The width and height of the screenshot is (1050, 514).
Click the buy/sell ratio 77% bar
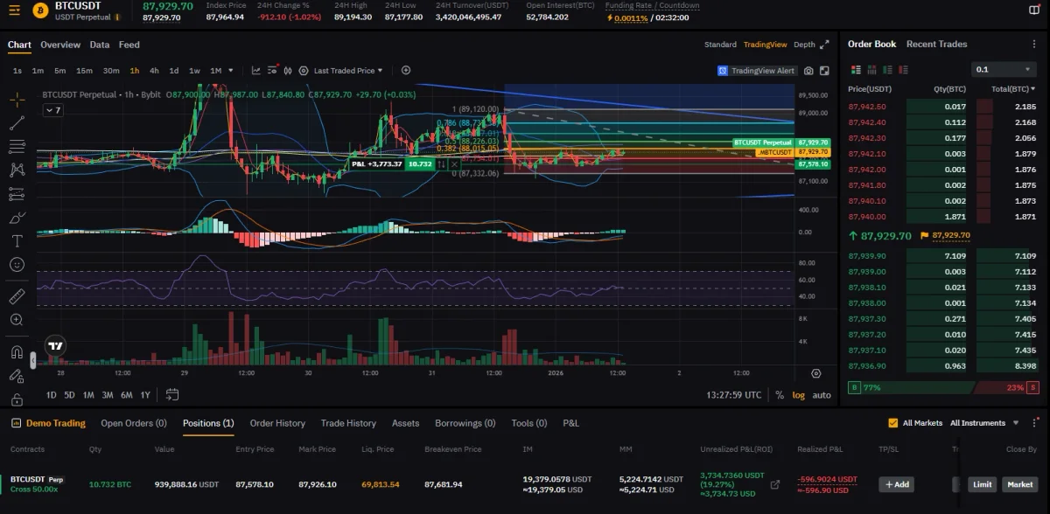tap(910, 387)
